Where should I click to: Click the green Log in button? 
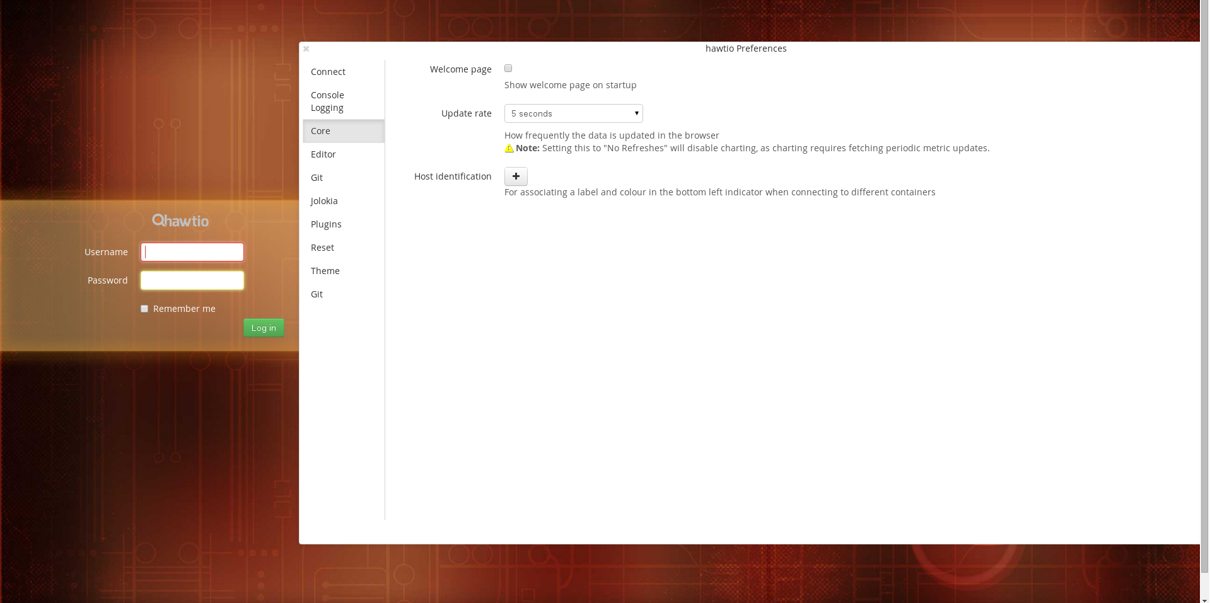(264, 328)
